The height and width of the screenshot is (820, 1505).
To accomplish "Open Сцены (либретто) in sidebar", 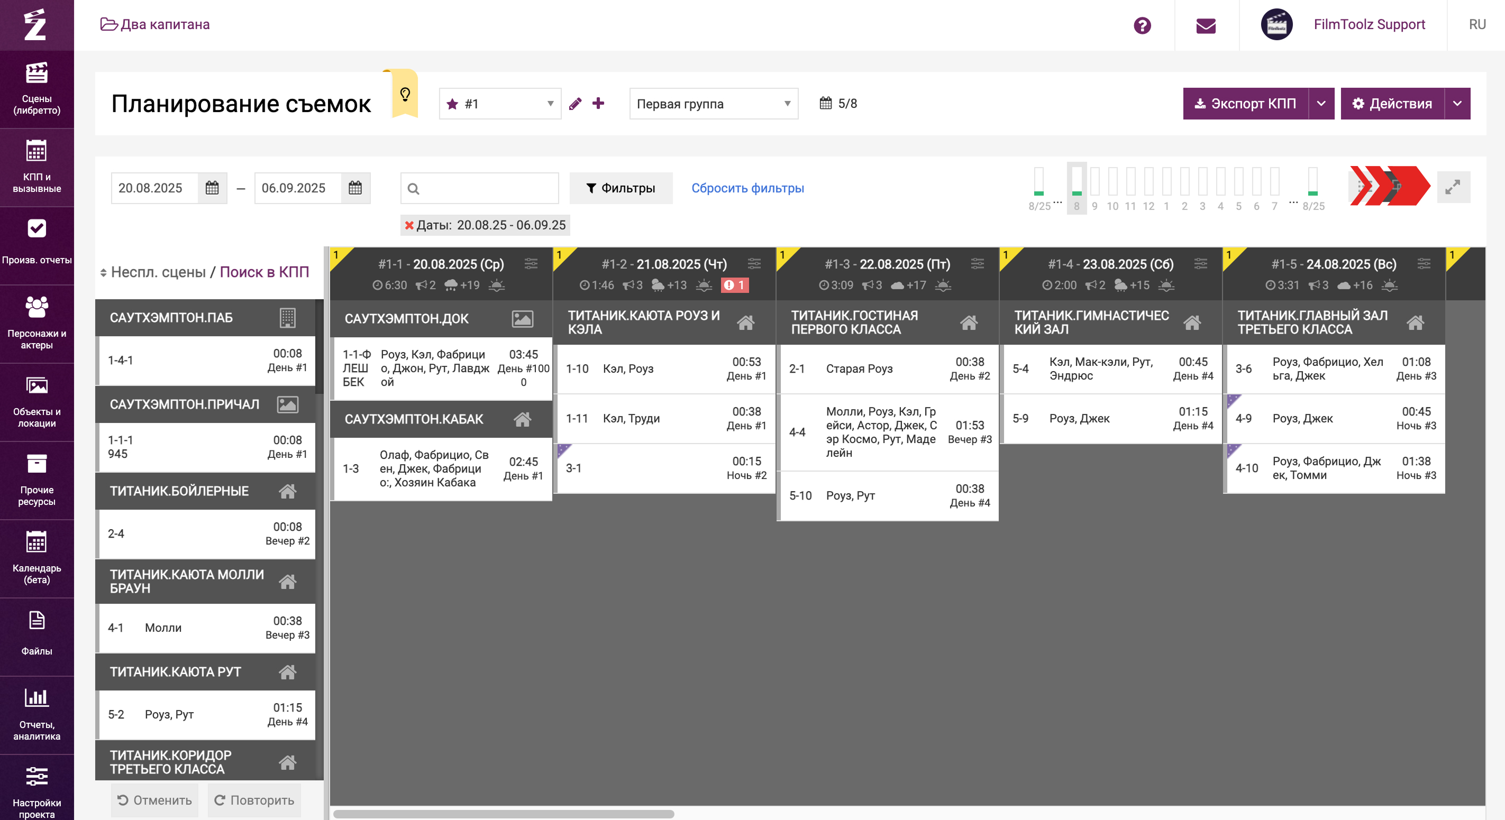I will (37, 89).
